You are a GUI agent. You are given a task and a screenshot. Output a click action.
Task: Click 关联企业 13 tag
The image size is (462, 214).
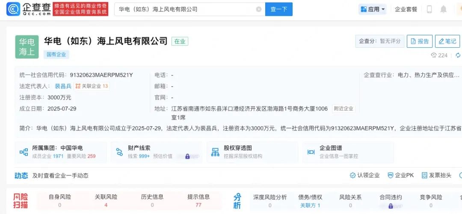tap(92, 86)
